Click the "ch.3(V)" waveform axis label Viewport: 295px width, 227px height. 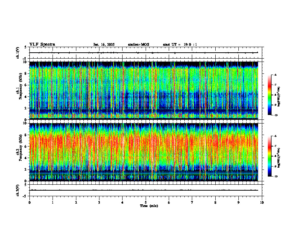(18, 190)
